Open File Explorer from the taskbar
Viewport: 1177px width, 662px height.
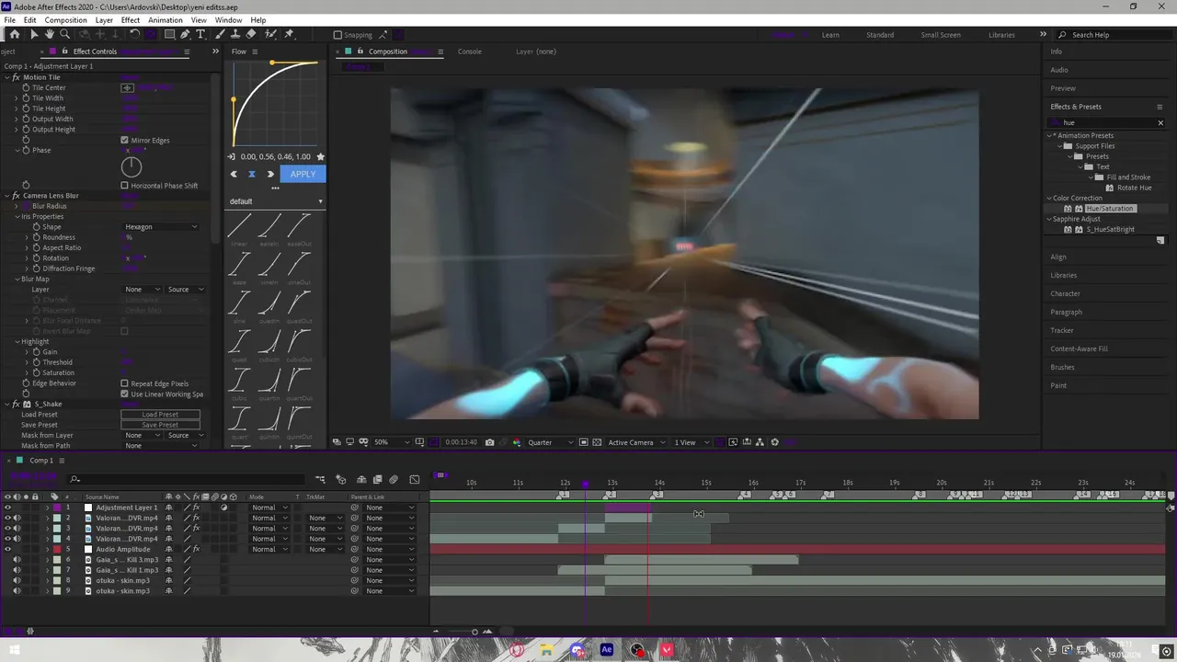(x=547, y=650)
